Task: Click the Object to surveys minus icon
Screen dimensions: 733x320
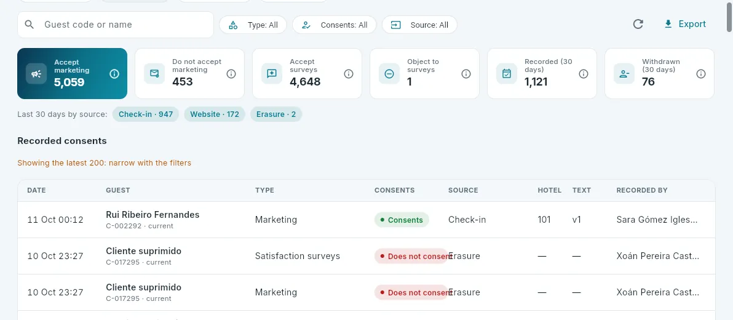Action: [x=389, y=73]
